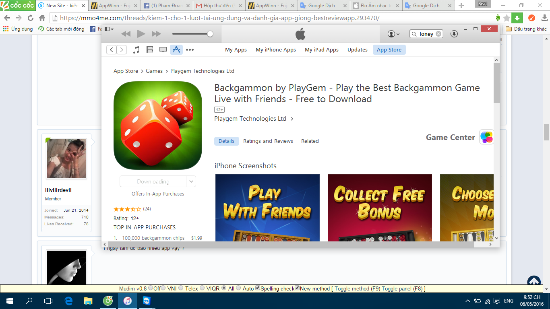
Task: Click the bookmark star in the address bar
Action: pyautogui.click(x=507, y=18)
